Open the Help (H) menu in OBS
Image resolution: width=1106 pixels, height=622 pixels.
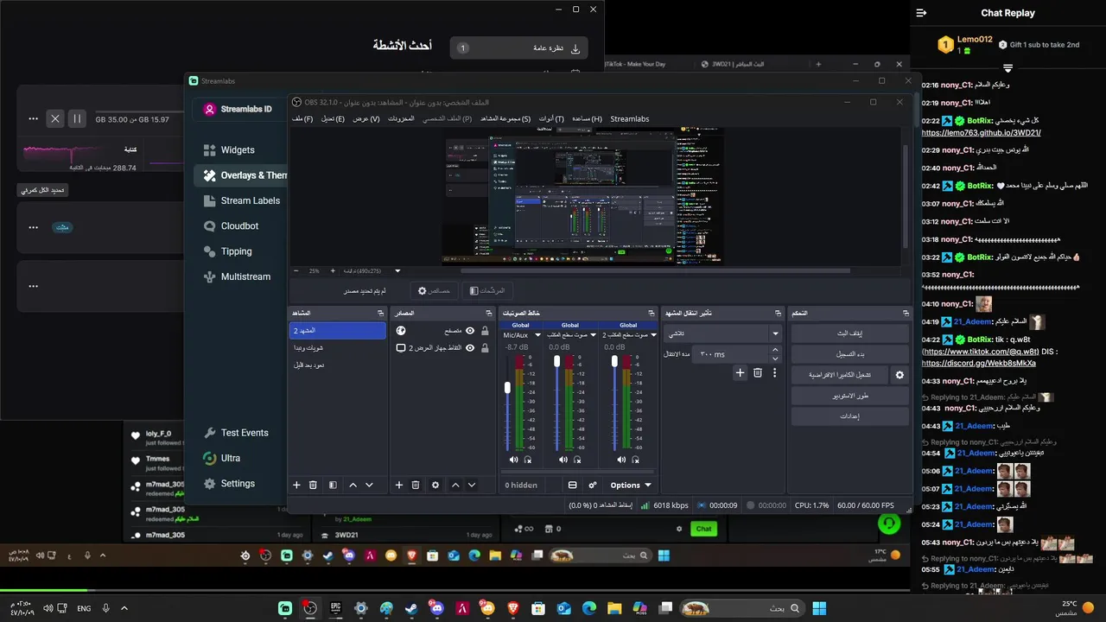tap(587, 119)
